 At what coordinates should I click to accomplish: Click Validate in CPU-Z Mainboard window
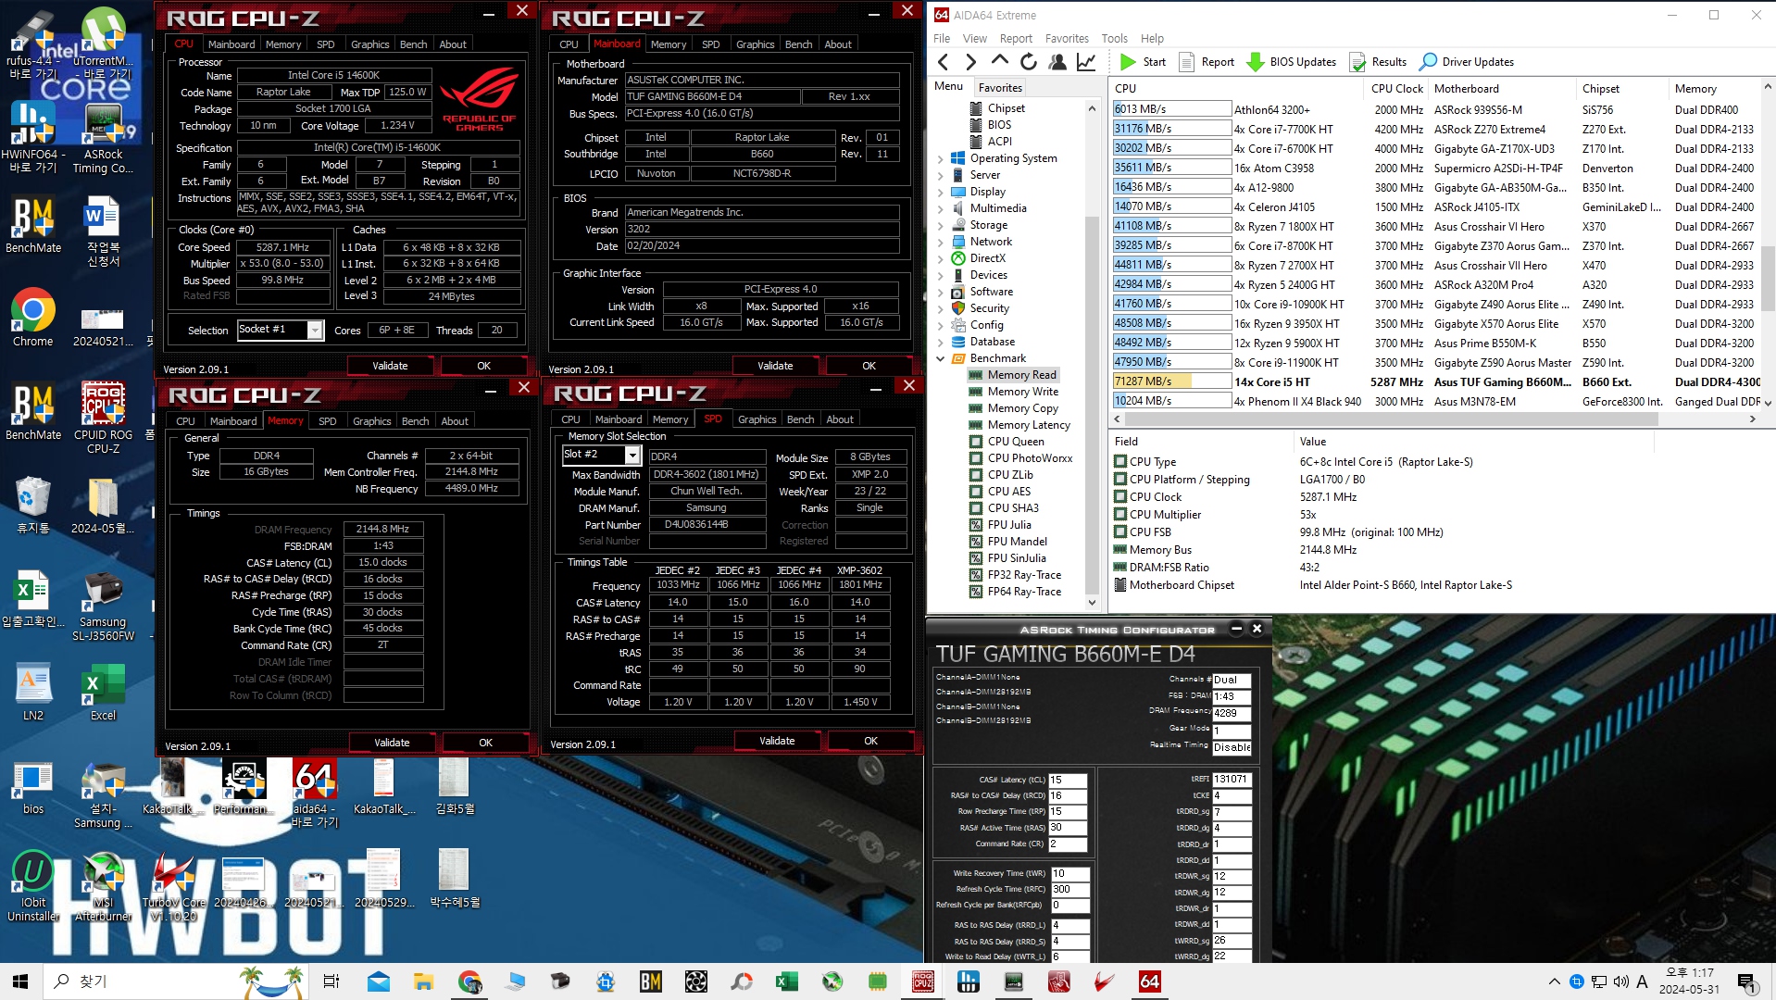775,365
